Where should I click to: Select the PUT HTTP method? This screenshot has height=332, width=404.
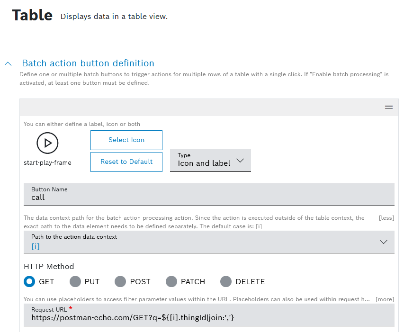(x=75, y=282)
